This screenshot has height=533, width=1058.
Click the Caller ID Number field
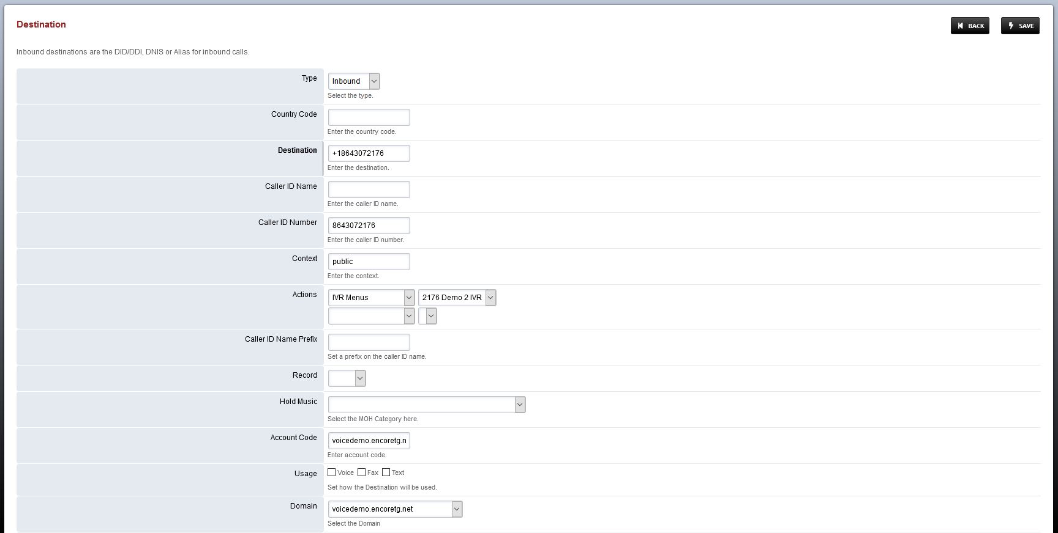(369, 226)
